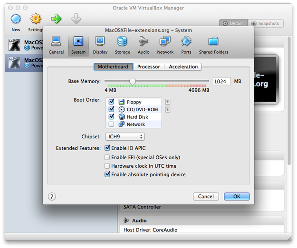
Task: Click the SATA Controller text
Action: click(x=142, y=207)
